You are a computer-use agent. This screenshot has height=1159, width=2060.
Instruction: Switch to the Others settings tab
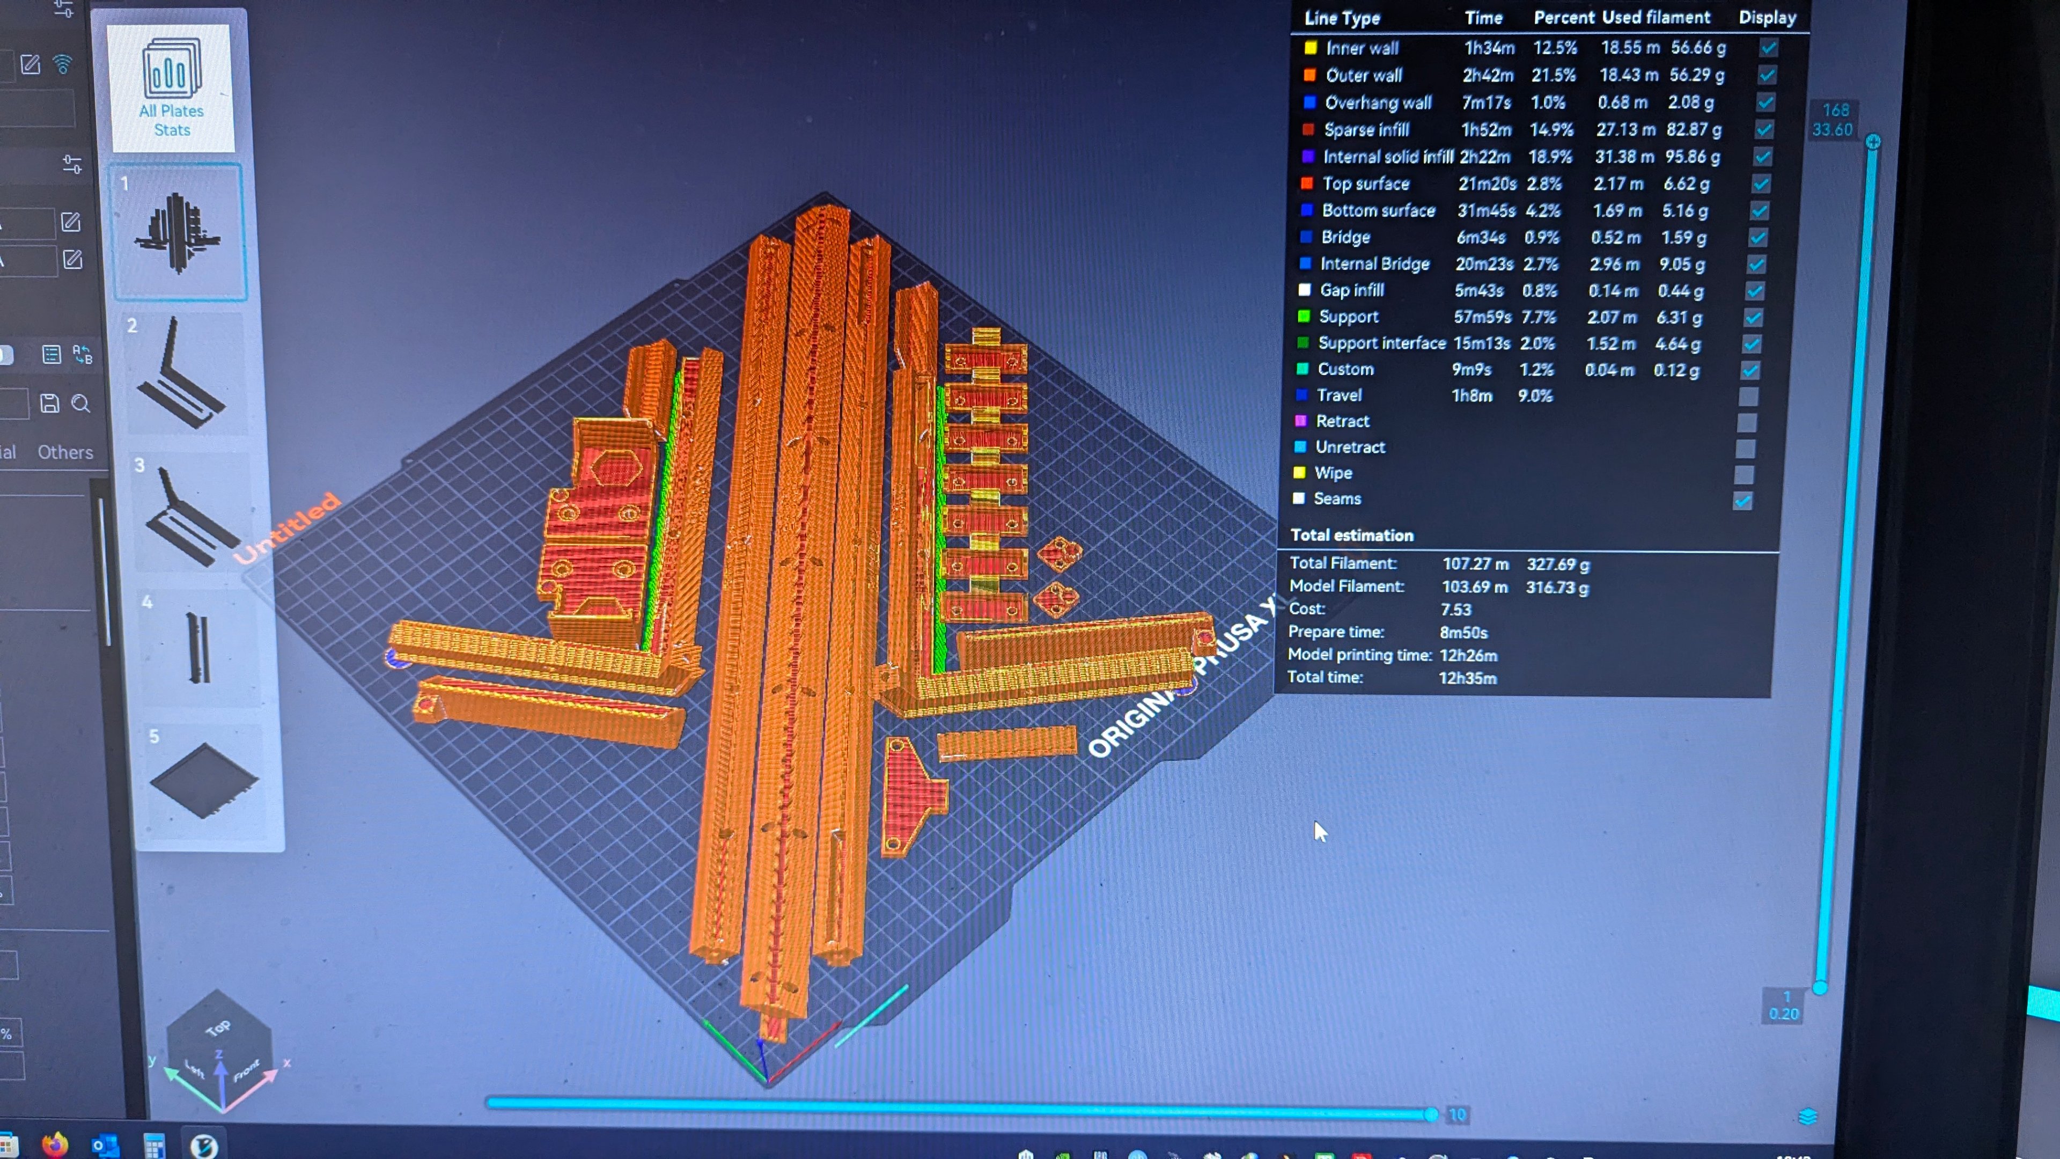(x=65, y=452)
